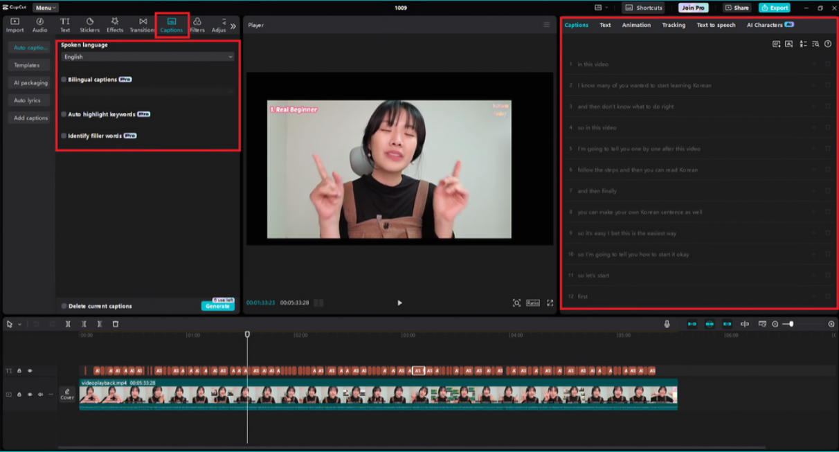The height and width of the screenshot is (452, 839).
Task: Toggle main track magnet snapping
Action: point(692,324)
